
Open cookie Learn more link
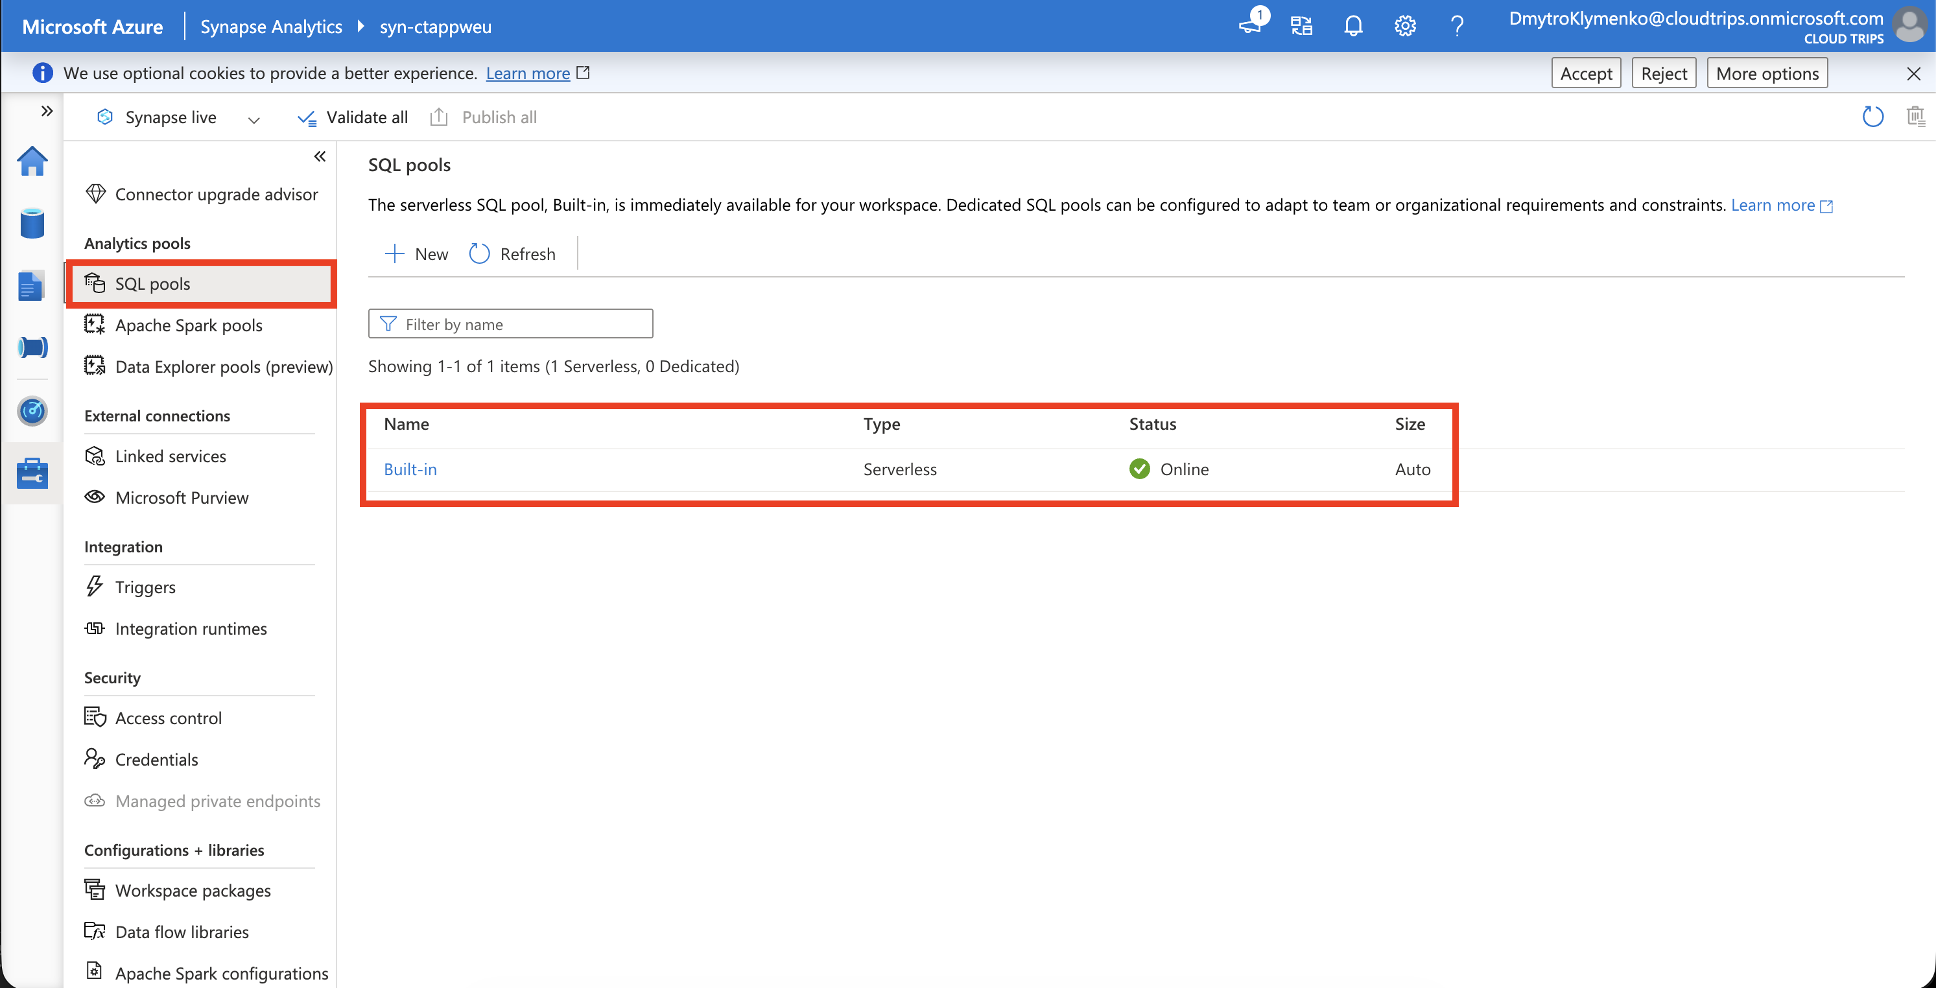click(528, 73)
